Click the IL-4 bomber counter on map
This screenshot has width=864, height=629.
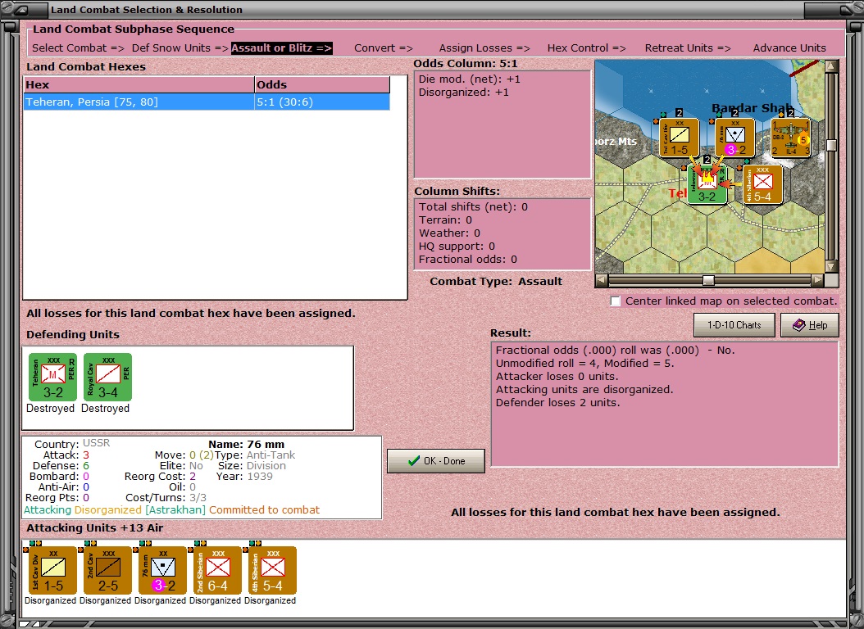791,138
